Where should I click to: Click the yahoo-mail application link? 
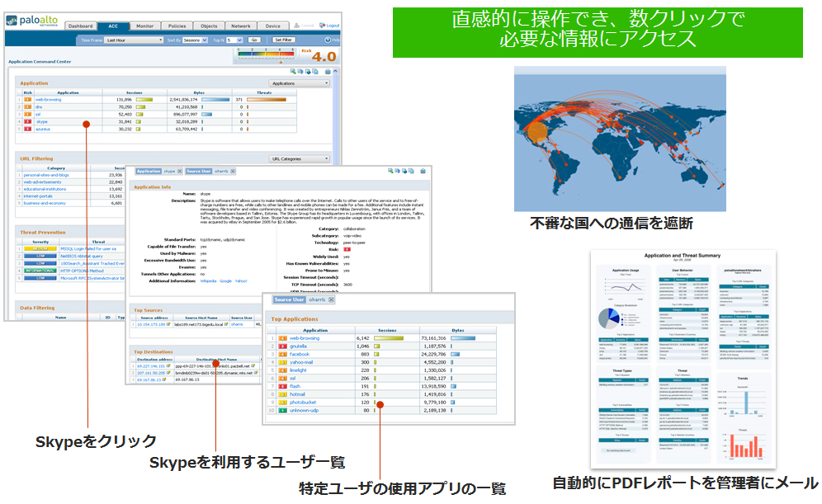[301, 362]
